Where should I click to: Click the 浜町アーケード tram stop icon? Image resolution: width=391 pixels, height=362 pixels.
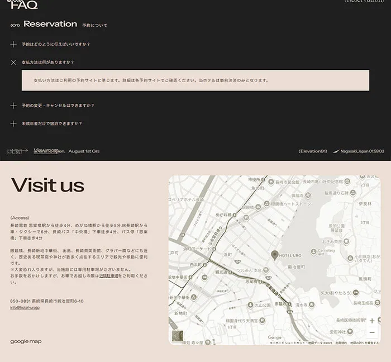(x=214, y=249)
